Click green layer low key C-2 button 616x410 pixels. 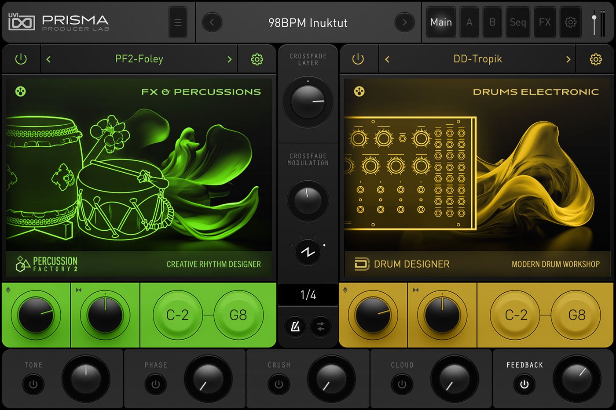178,315
